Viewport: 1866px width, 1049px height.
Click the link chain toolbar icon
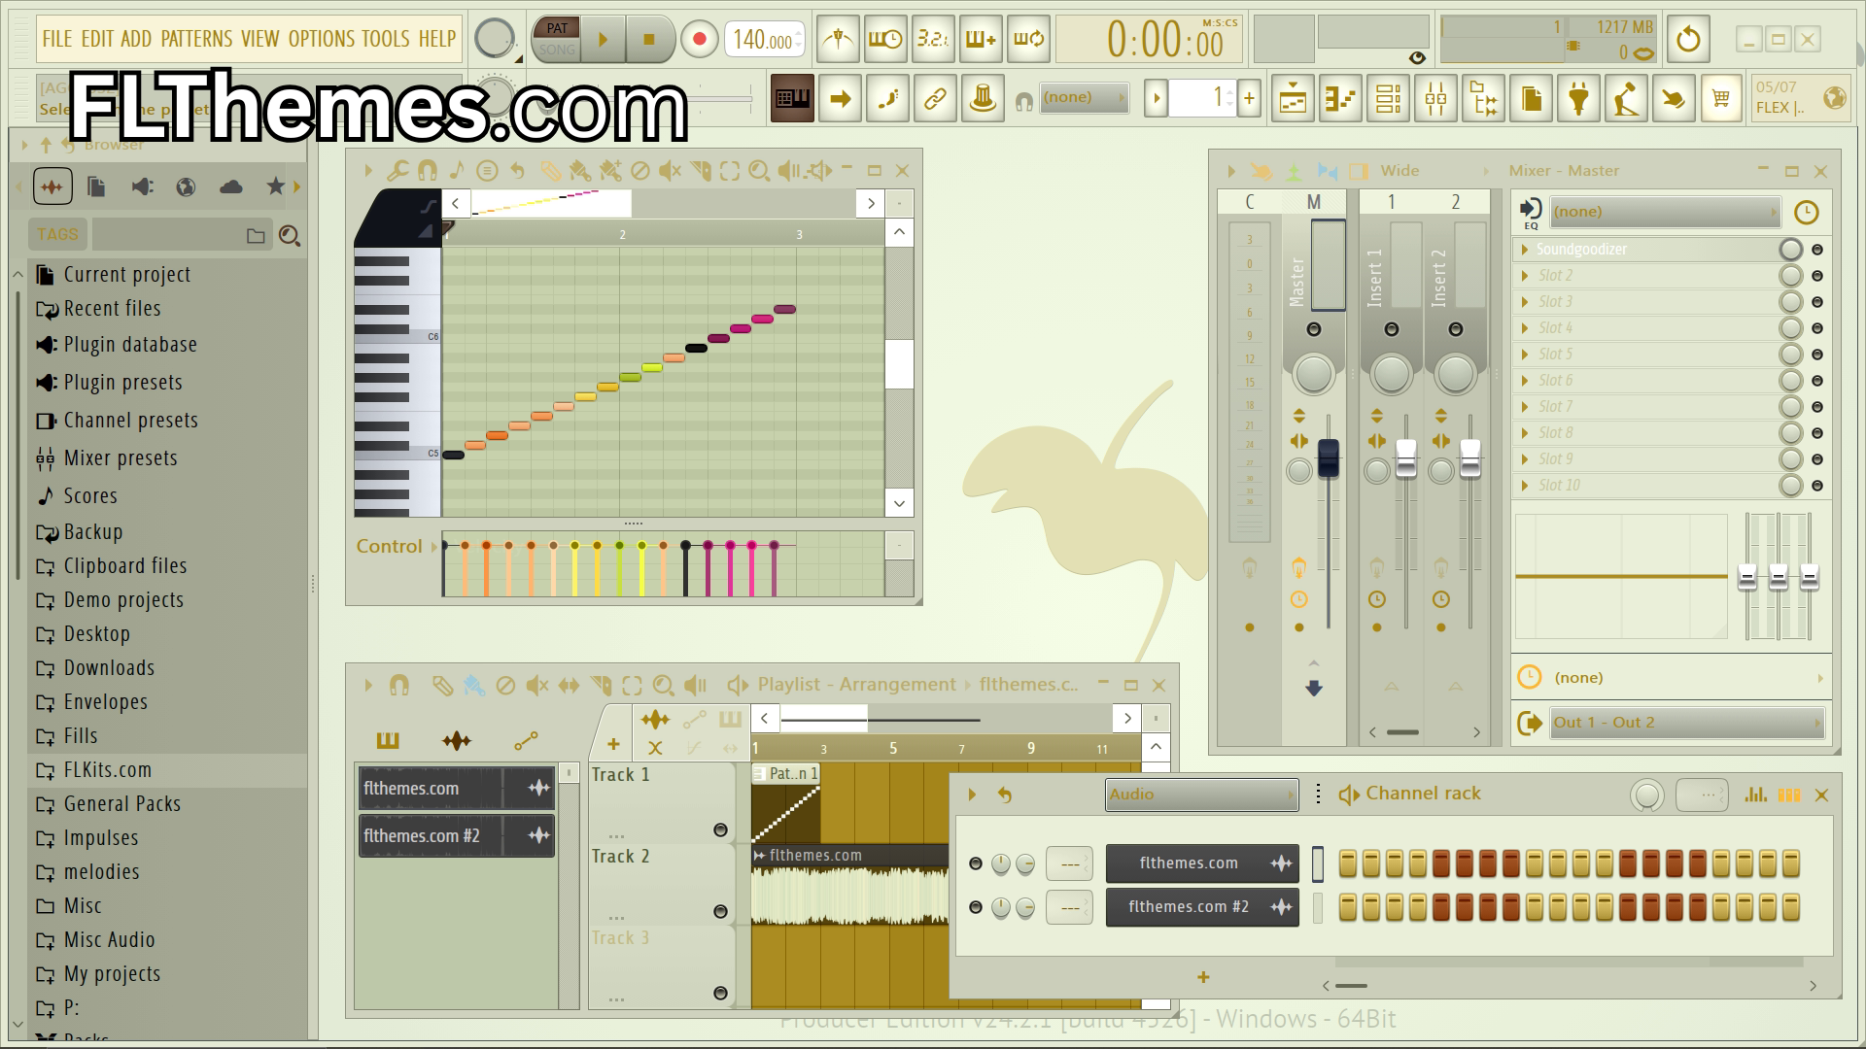click(935, 98)
